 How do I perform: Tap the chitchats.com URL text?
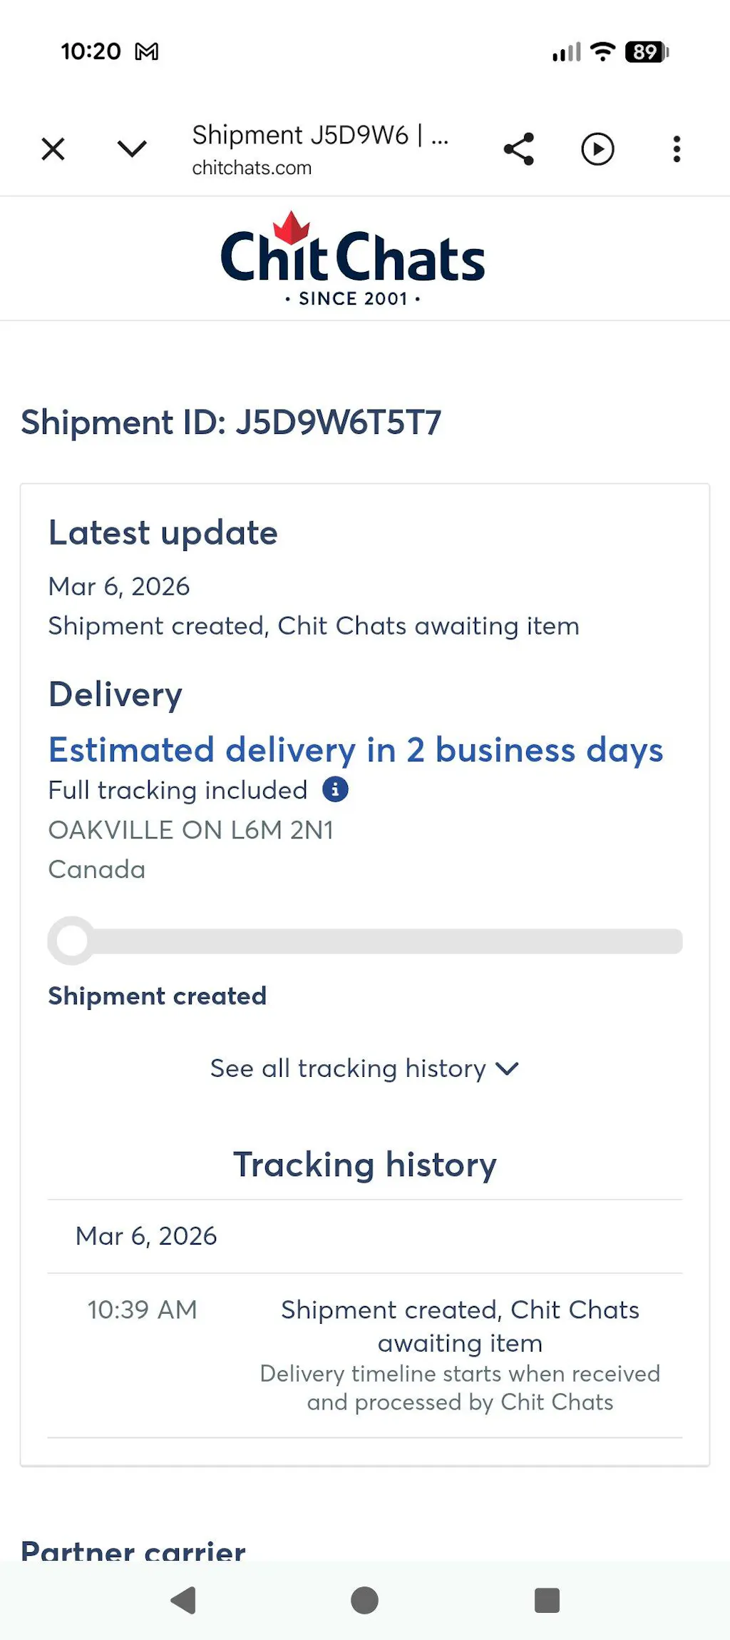(x=252, y=168)
